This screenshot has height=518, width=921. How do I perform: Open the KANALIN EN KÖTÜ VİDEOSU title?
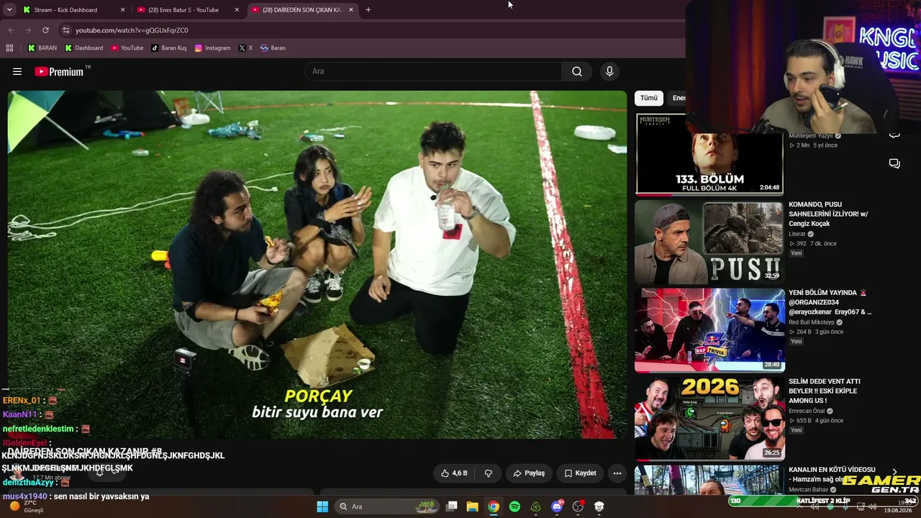tap(832, 474)
